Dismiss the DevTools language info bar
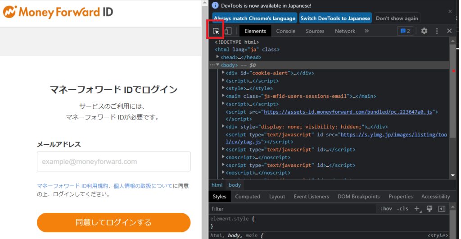Screen dimensions: 461x239 pos(450,11)
